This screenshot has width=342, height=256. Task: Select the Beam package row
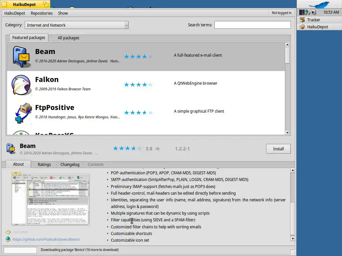click(x=146, y=57)
